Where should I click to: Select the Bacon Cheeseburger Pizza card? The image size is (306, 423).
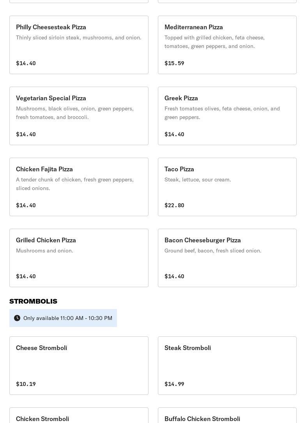pyautogui.click(x=227, y=258)
